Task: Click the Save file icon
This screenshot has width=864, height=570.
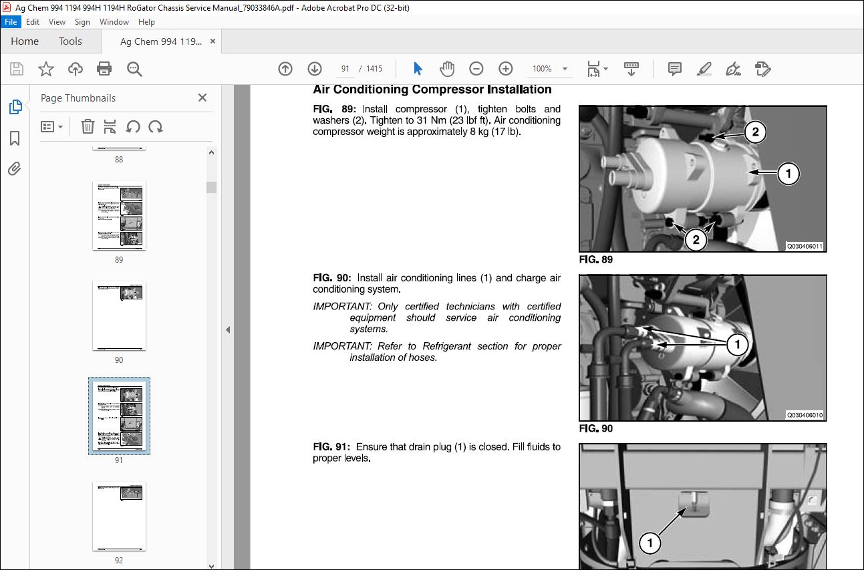Action: 17,69
